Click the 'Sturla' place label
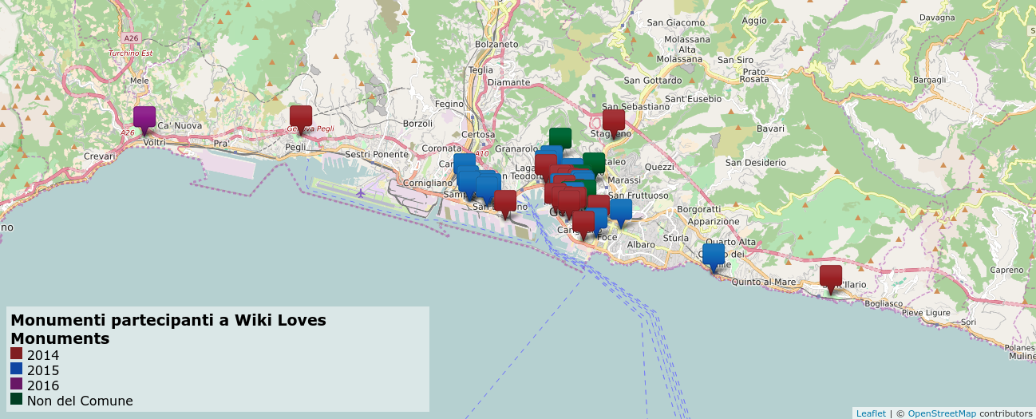 [x=675, y=238]
